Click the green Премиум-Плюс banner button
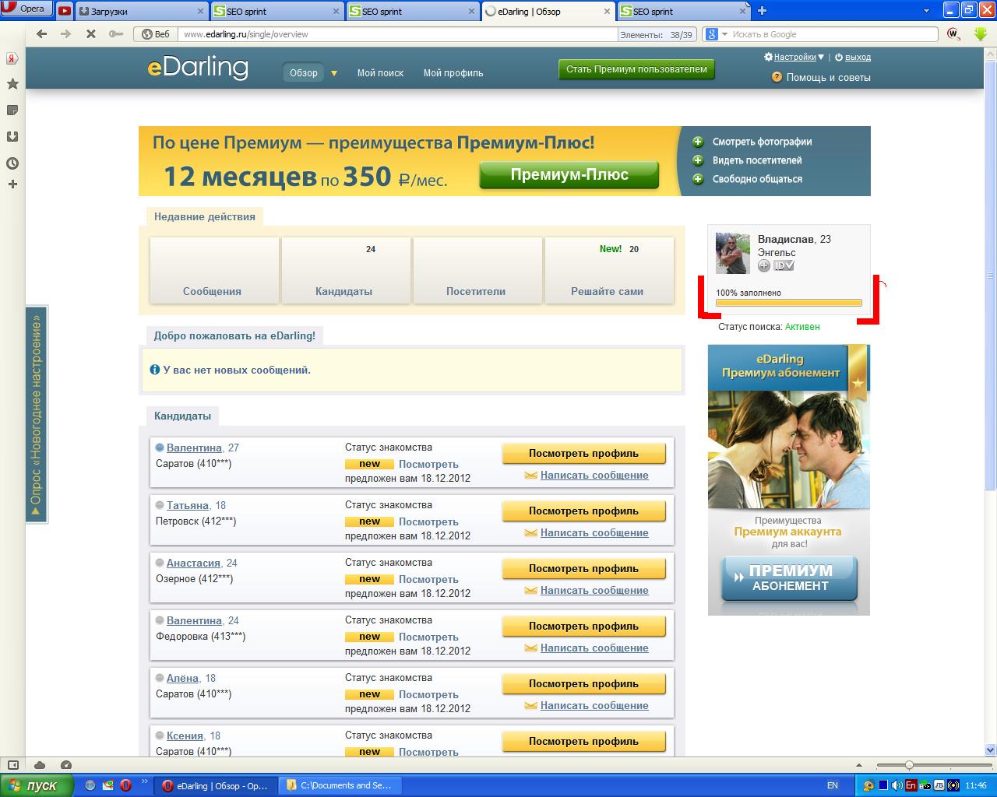 coord(569,175)
